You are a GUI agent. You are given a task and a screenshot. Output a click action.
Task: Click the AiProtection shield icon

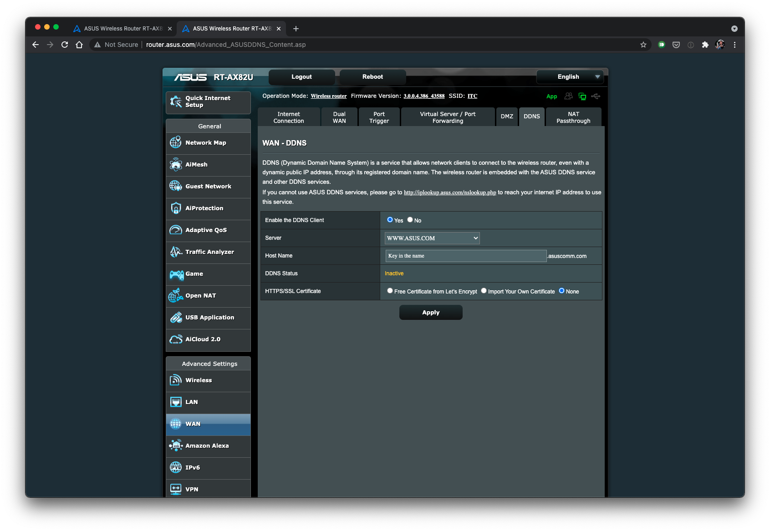176,208
